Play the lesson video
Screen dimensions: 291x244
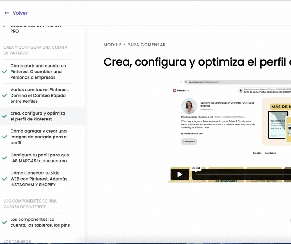[x=180, y=174]
